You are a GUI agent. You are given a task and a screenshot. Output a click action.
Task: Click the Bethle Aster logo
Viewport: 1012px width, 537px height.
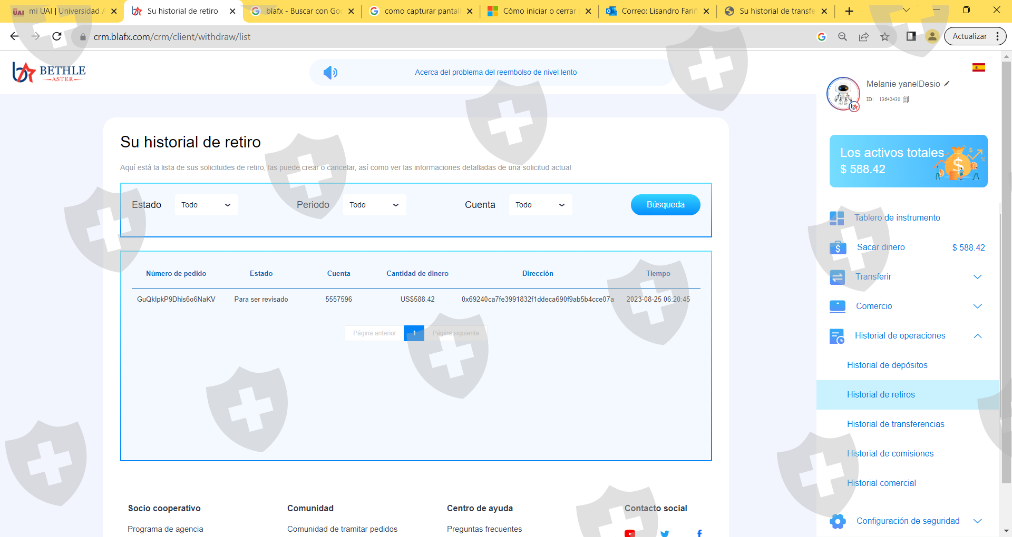point(49,73)
